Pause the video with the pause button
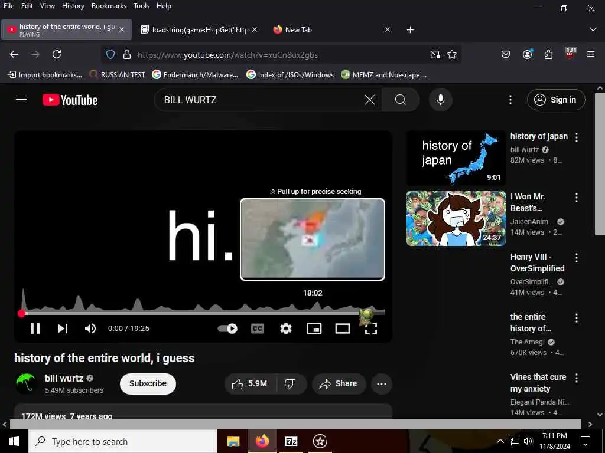Screen dimensions: 605x453 35,329
